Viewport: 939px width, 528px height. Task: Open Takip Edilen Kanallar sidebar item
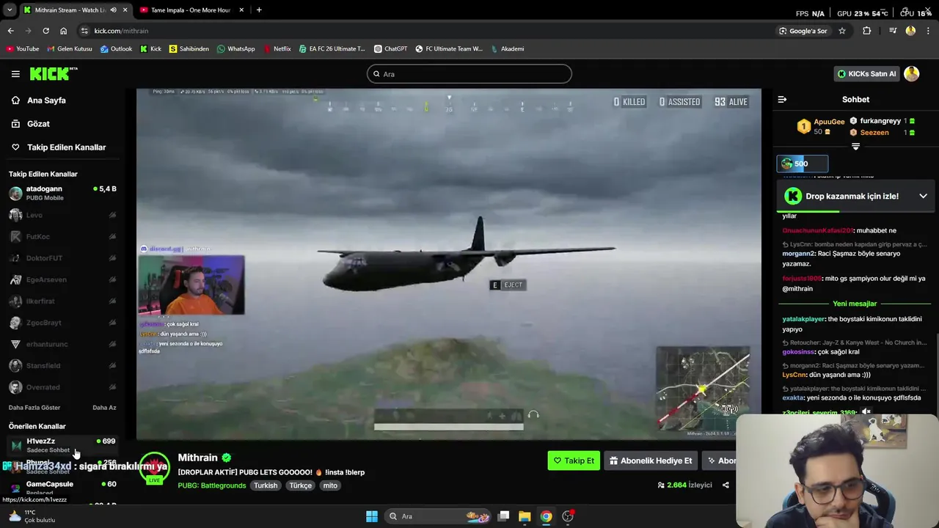click(65, 147)
